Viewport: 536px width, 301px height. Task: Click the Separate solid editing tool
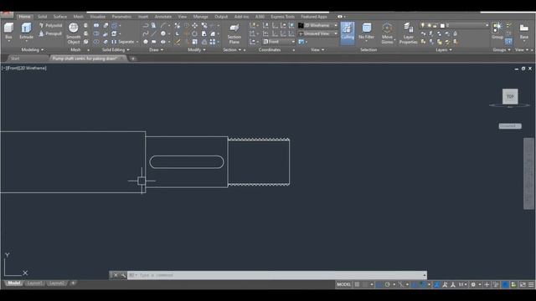pos(123,42)
